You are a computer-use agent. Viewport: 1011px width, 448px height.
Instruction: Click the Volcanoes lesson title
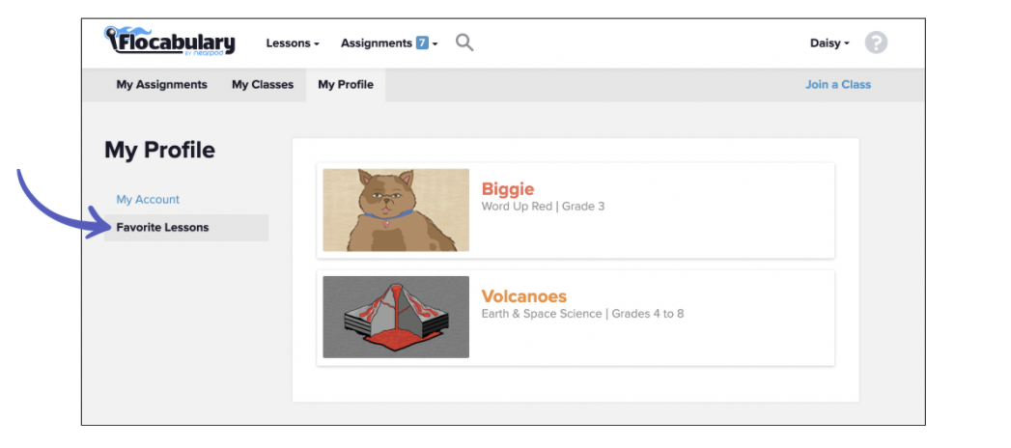point(524,296)
